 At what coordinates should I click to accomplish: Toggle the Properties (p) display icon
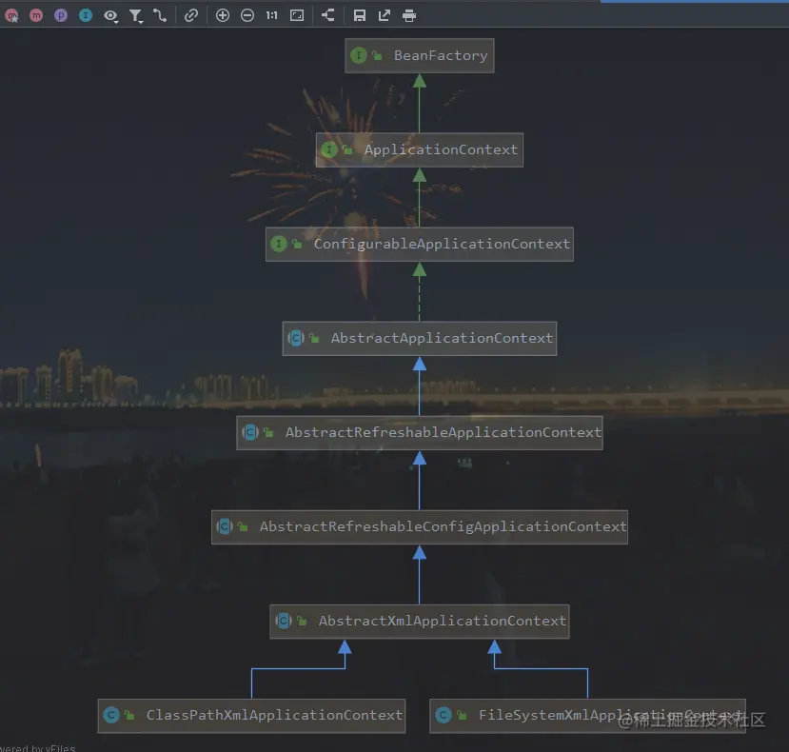(61, 15)
